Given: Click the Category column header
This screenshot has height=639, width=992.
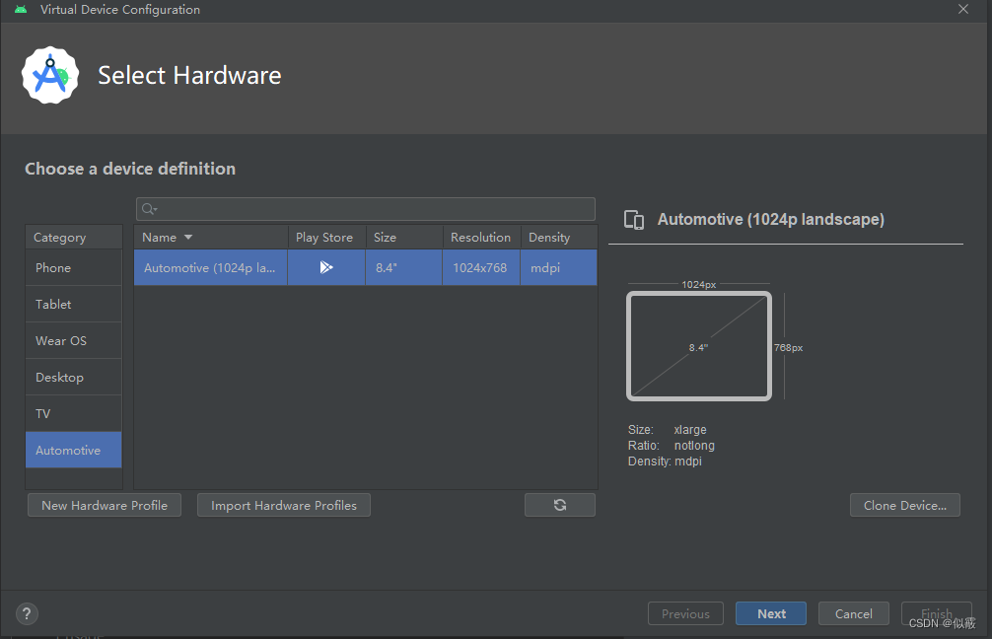Looking at the screenshot, I should tap(73, 238).
